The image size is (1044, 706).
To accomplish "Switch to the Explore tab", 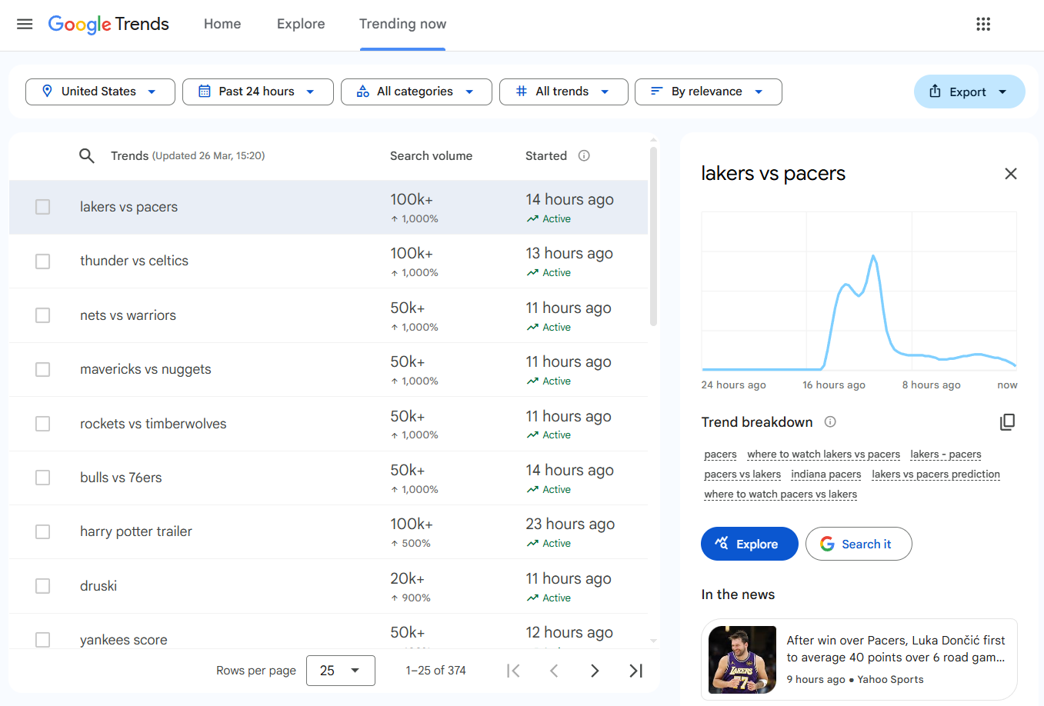I will coord(301,24).
